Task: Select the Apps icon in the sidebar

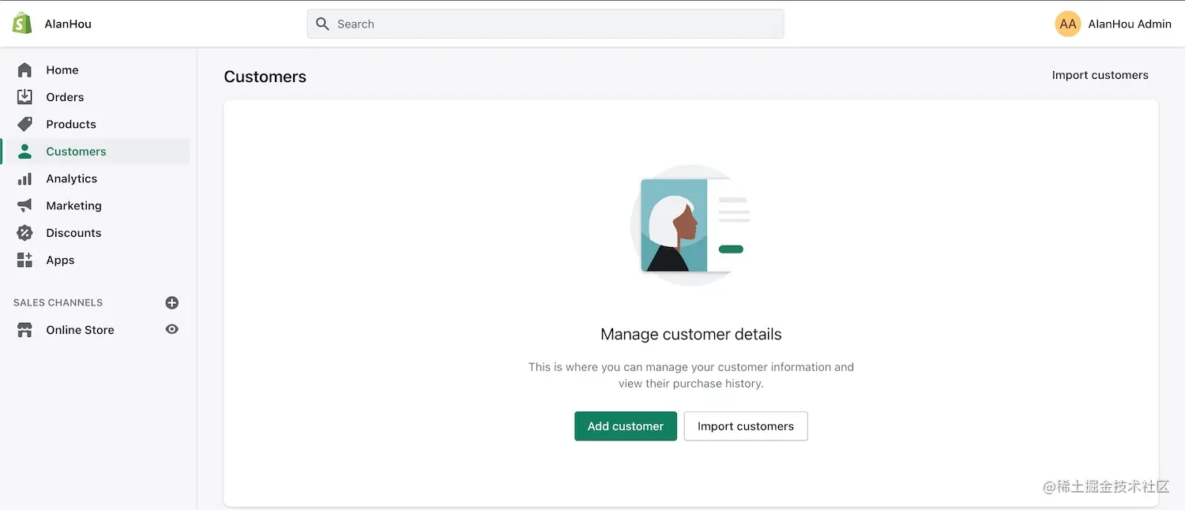Action: click(25, 260)
